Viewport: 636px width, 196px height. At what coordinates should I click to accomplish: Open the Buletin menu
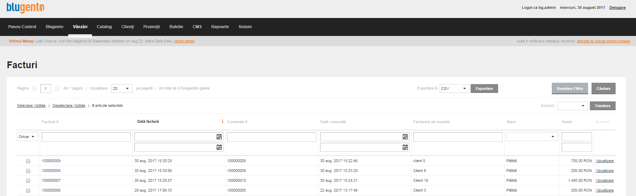tap(176, 27)
